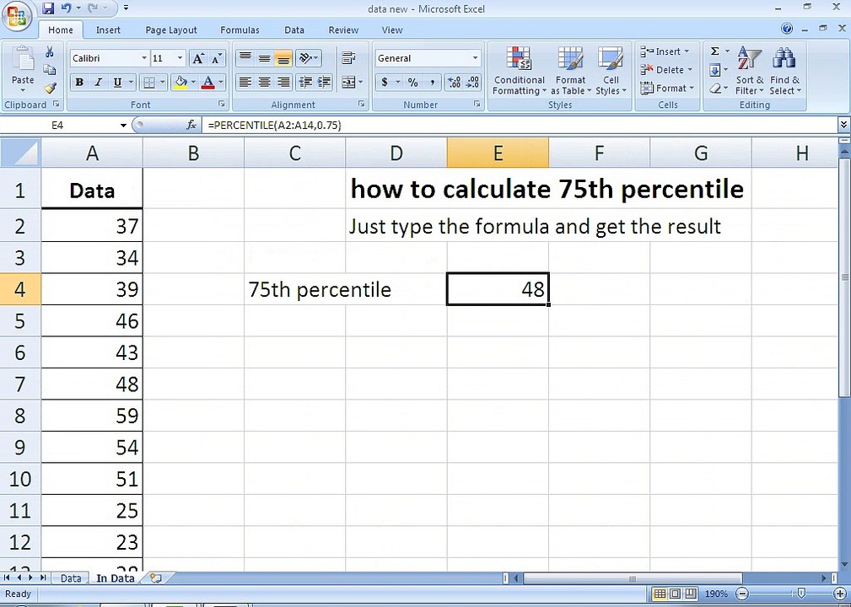
Task: Cut the selection with the scissors icon
Action: [x=50, y=51]
